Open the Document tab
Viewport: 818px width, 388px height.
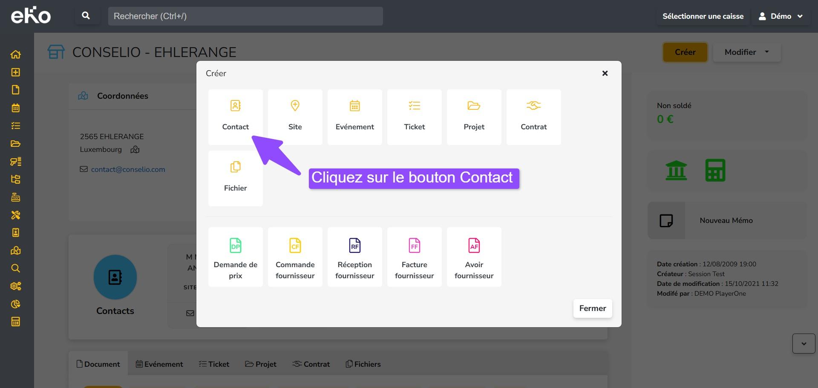[98, 364]
